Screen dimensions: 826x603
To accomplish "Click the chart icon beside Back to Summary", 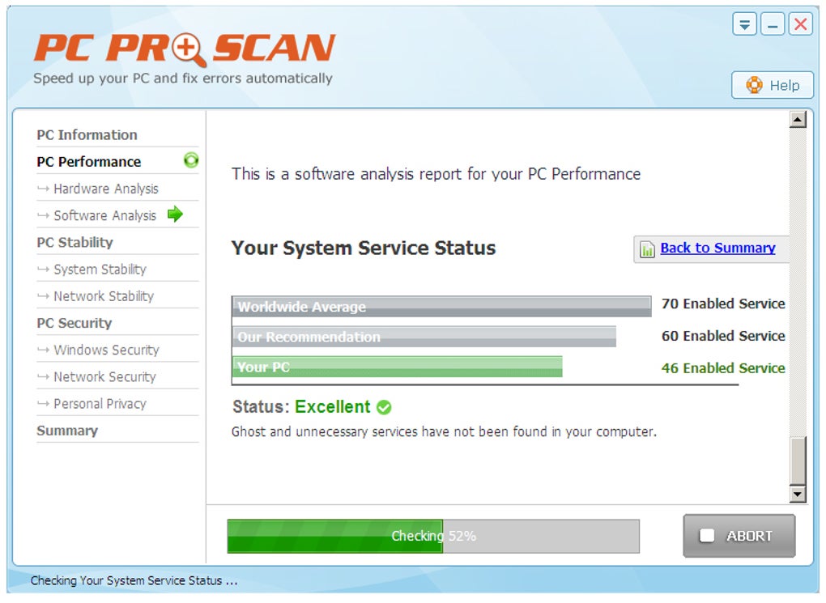I will click(x=647, y=248).
